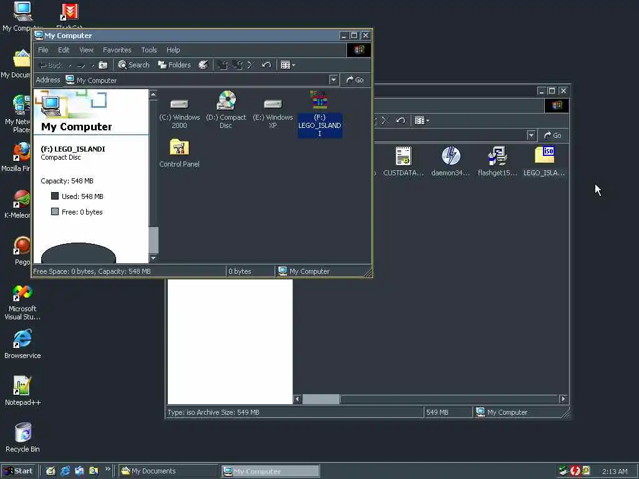639x479 pixels.
Task: Click the Delete X icon in My Computer toolbar
Action: pyautogui.click(x=251, y=65)
